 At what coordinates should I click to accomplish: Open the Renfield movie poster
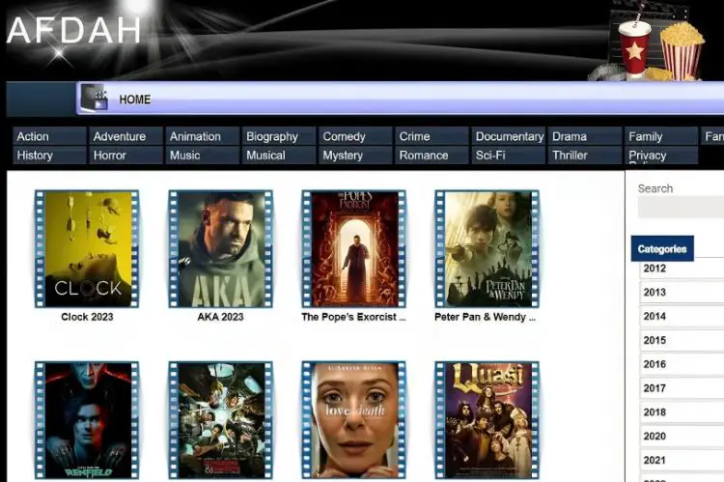click(x=87, y=420)
